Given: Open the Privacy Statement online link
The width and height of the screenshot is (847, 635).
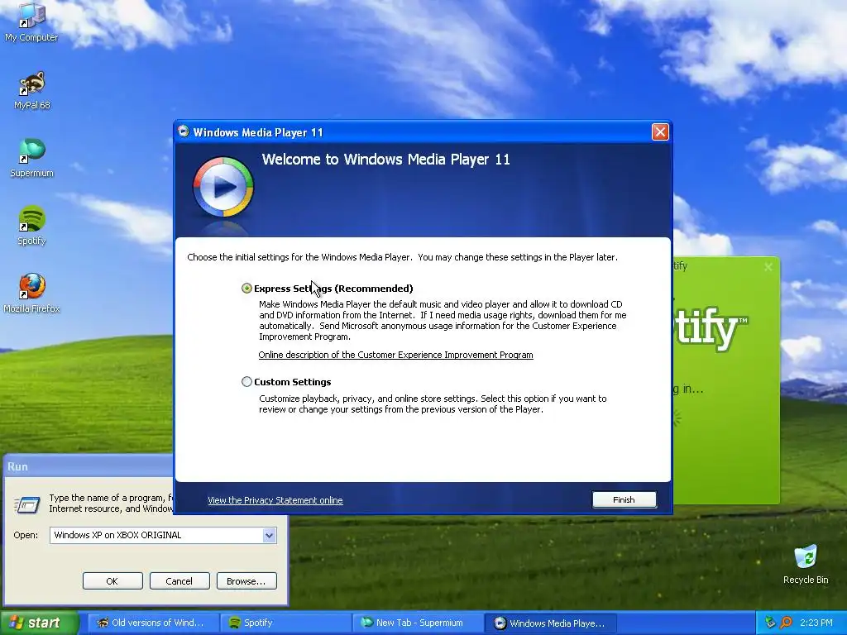Looking at the screenshot, I should (x=275, y=500).
